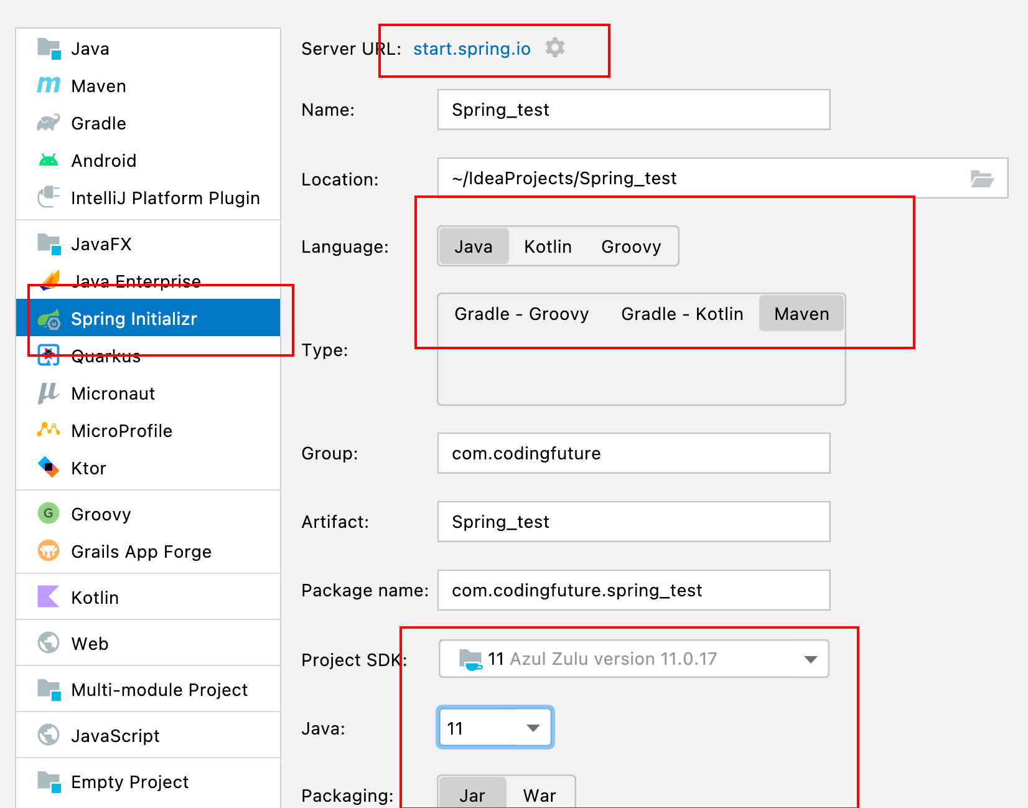Click the Grails App Forge icon
The image size is (1028, 808).
pos(49,551)
